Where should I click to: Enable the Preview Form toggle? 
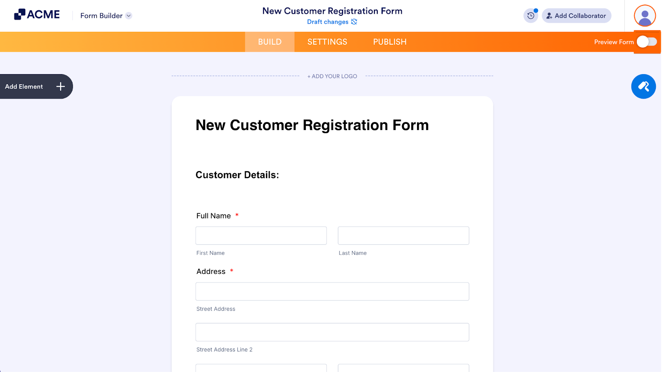tap(647, 41)
